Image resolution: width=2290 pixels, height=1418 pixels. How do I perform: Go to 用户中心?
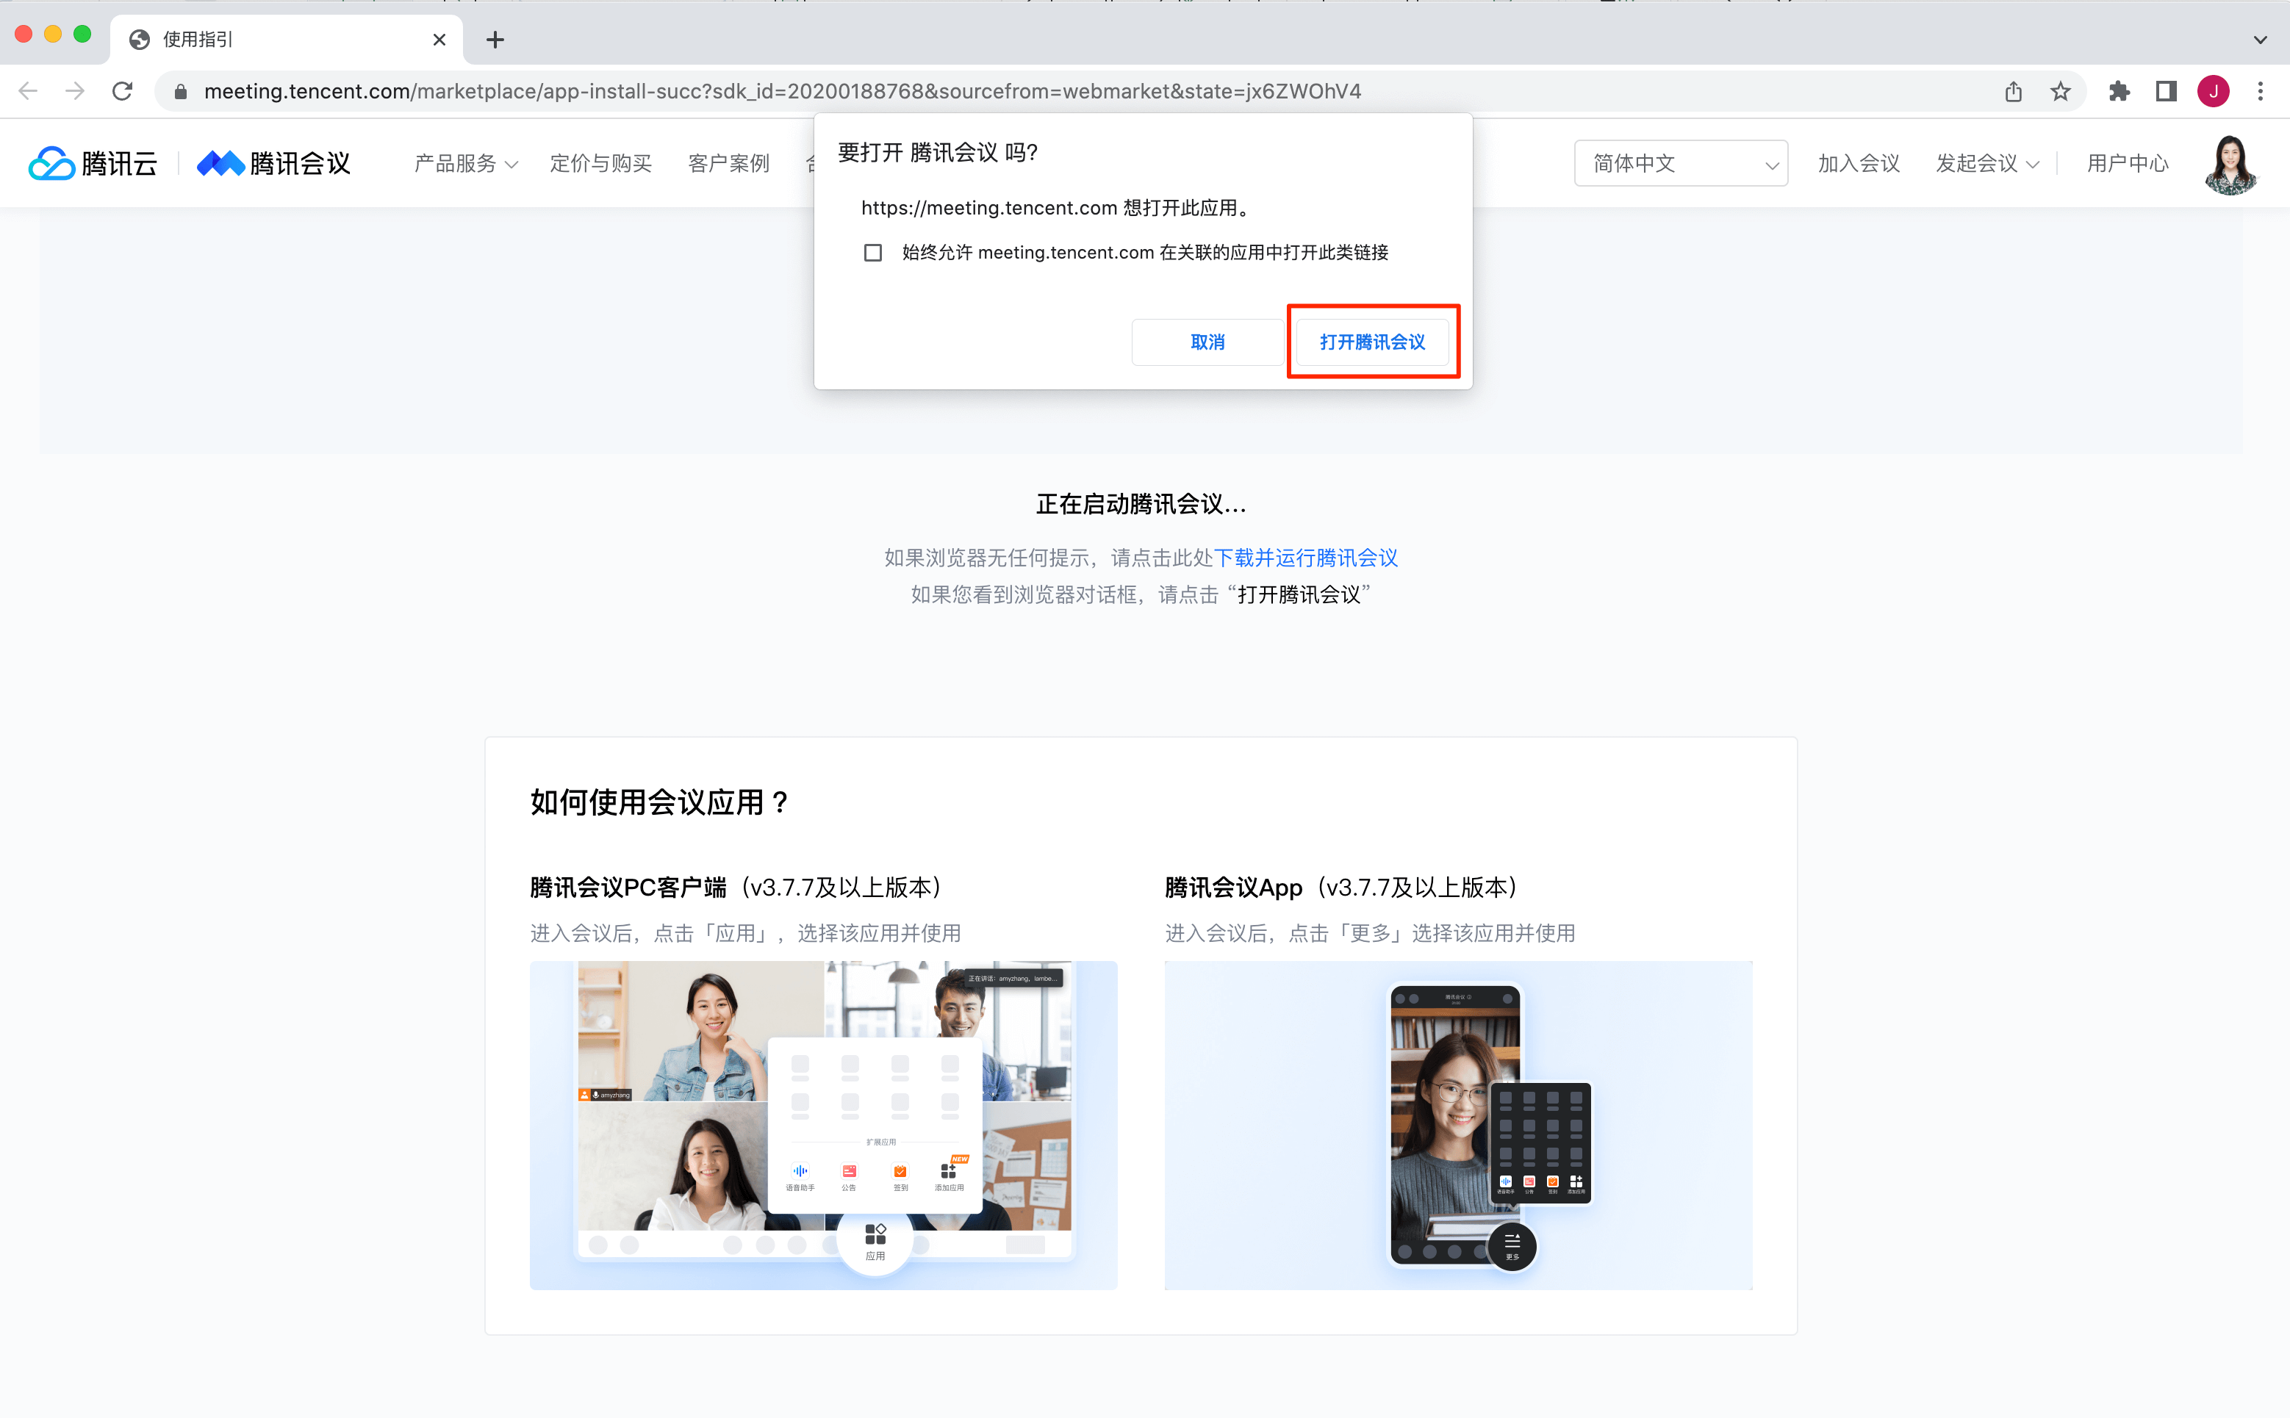[x=2127, y=163]
